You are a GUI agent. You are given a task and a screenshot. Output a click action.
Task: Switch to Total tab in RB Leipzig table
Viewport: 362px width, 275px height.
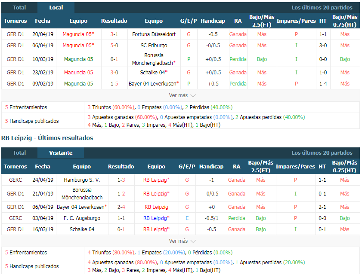tap(19, 153)
